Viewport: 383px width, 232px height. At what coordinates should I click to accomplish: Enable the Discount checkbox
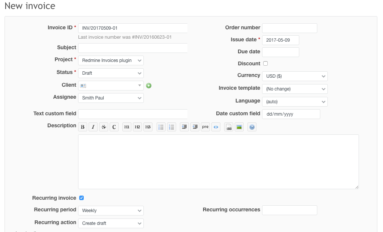click(265, 63)
